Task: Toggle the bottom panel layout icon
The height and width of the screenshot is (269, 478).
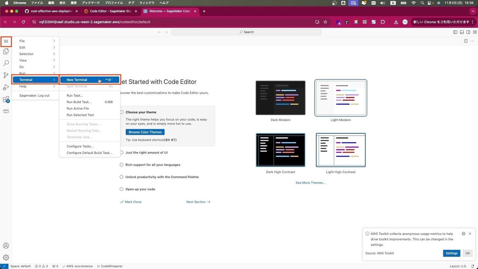Action: coord(462,32)
